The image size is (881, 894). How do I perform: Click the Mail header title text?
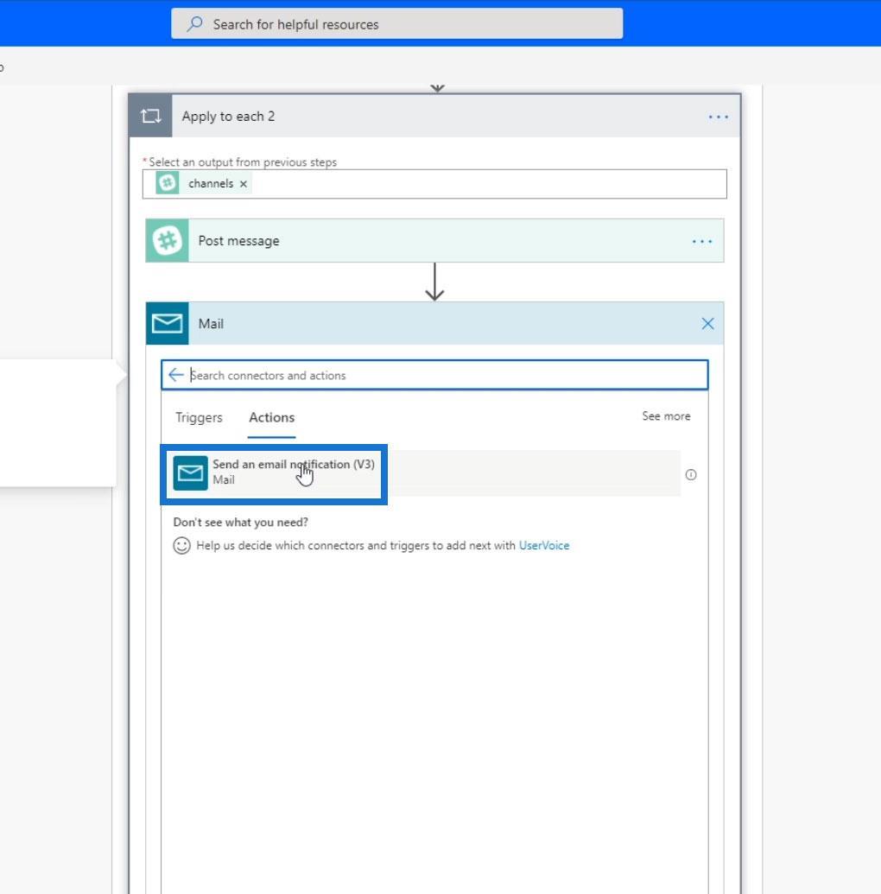pyautogui.click(x=211, y=324)
